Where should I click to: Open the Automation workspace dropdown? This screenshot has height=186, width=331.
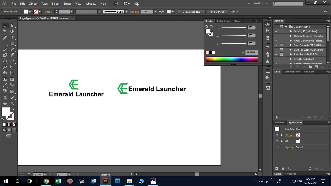pyautogui.click(x=257, y=4)
